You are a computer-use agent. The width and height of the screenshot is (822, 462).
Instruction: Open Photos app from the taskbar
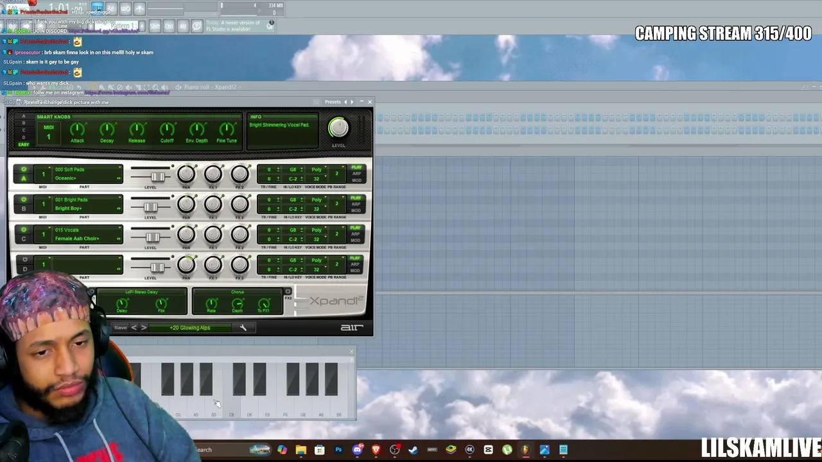[x=545, y=450]
